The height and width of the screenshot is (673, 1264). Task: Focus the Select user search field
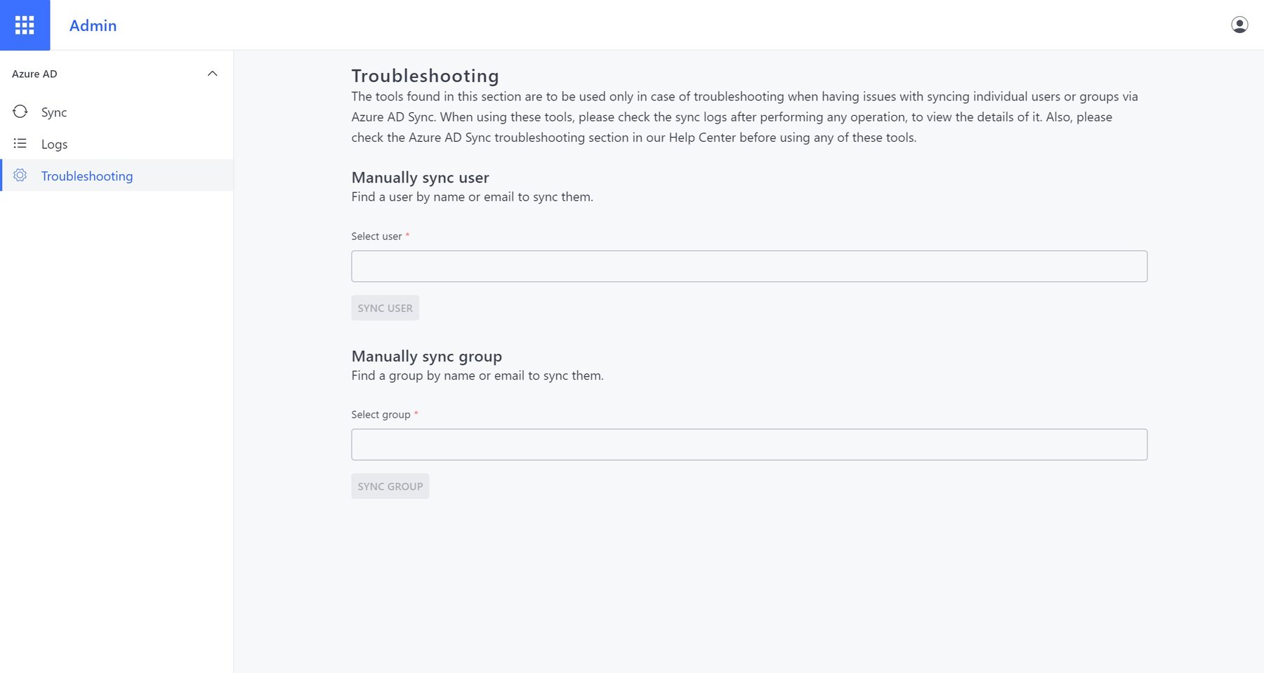tap(749, 266)
